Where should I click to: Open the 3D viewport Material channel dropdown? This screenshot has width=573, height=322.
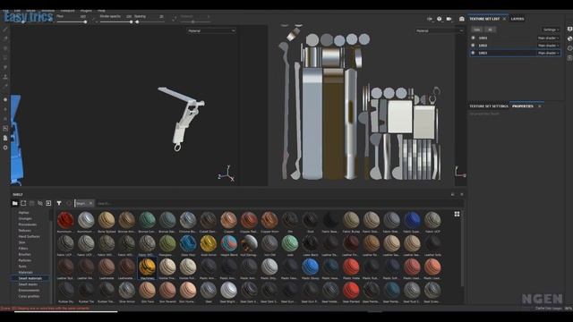point(211,31)
